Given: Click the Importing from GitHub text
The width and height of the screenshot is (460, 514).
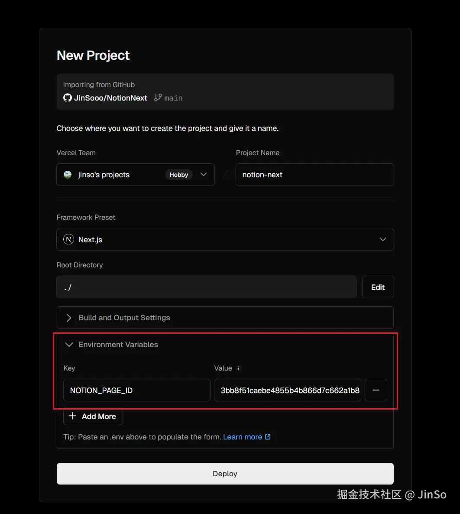Looking at the screenshot, I should tap(99, 85).
